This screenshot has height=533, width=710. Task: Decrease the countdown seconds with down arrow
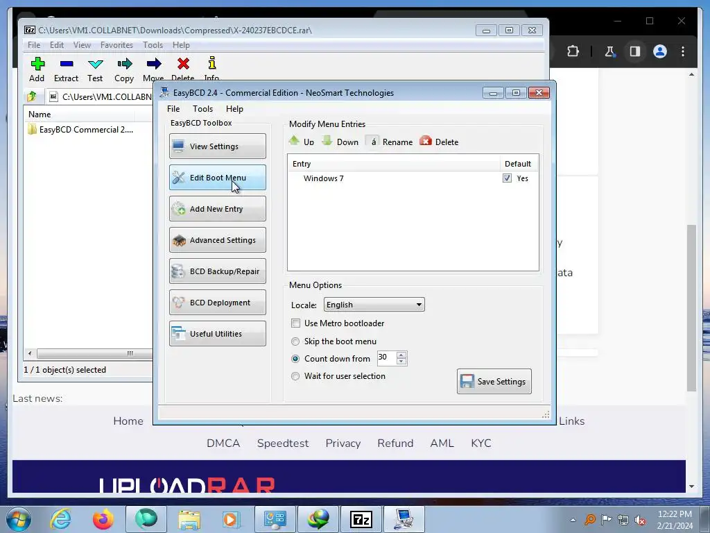[401, 361]
